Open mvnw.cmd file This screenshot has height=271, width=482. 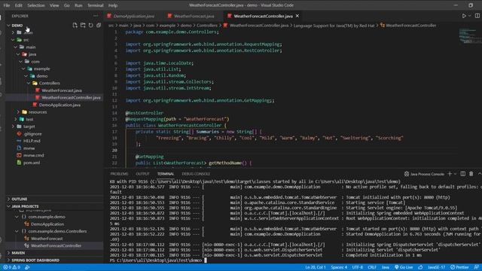(x=33, y=155)
